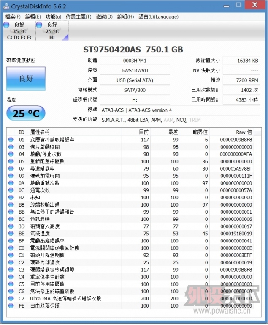Click the 6WS1RWVH serial number field
The height and width of the screenshot is (325, 268).
[135, 71]
